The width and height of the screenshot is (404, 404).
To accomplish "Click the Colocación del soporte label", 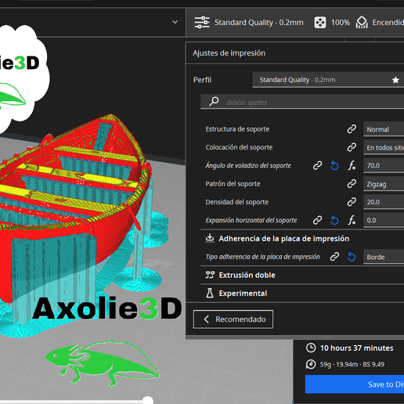I will pos(239,147).
